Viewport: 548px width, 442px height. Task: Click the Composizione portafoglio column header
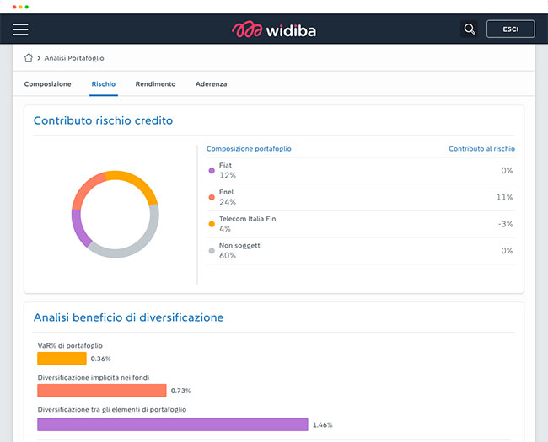click(249, 149)
